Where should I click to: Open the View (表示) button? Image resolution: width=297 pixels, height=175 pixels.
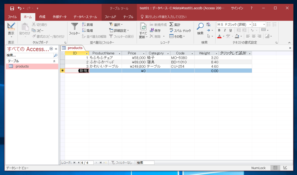coord(11,29)
